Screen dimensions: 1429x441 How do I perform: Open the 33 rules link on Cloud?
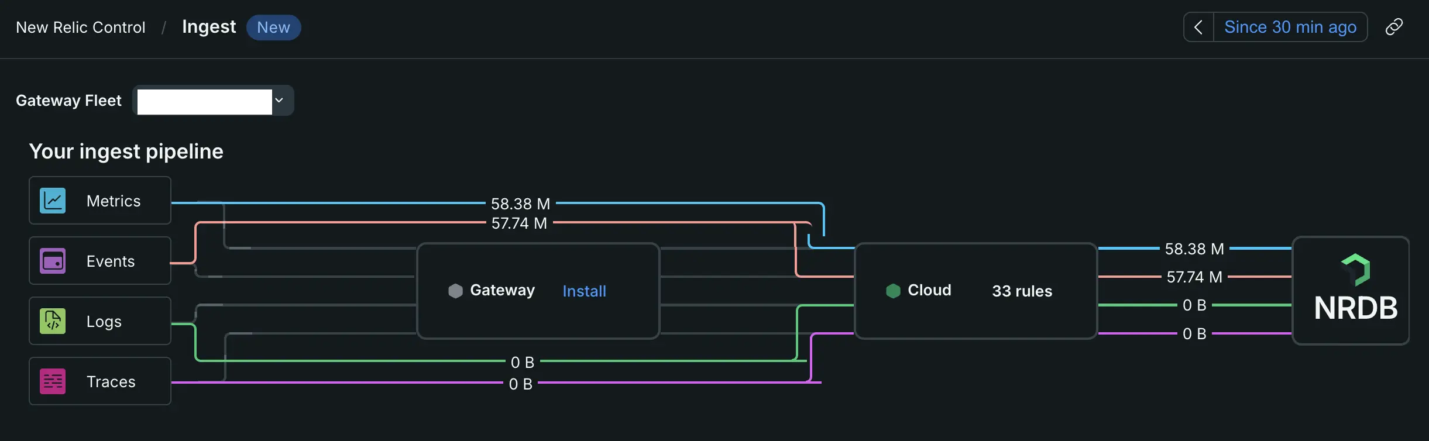tap(1022, 291)
